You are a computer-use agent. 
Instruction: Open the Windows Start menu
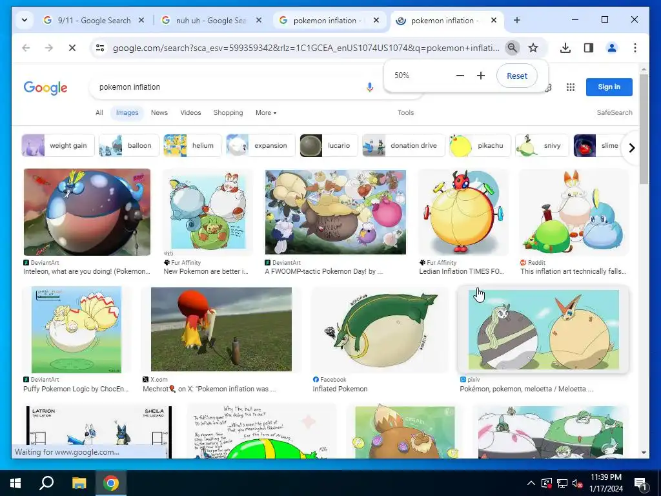15,483
